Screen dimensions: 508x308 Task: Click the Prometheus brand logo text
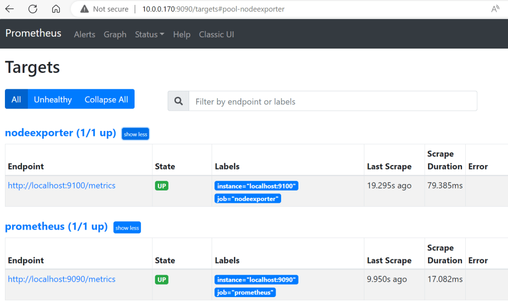[33, 33]
